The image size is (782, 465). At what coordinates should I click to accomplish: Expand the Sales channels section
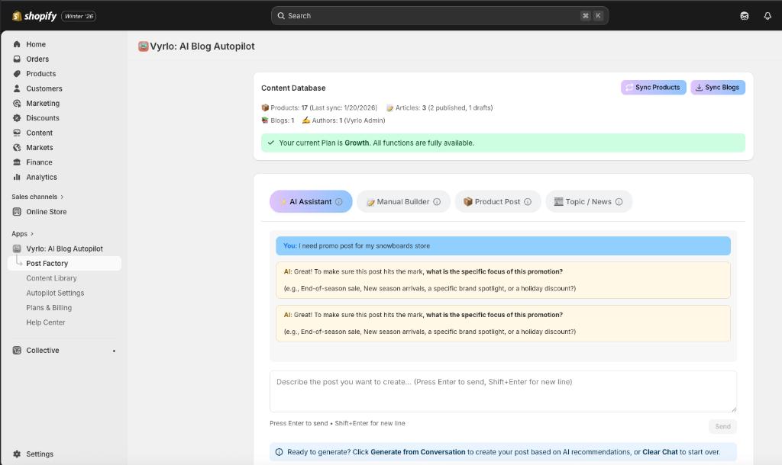click(62, 197)
